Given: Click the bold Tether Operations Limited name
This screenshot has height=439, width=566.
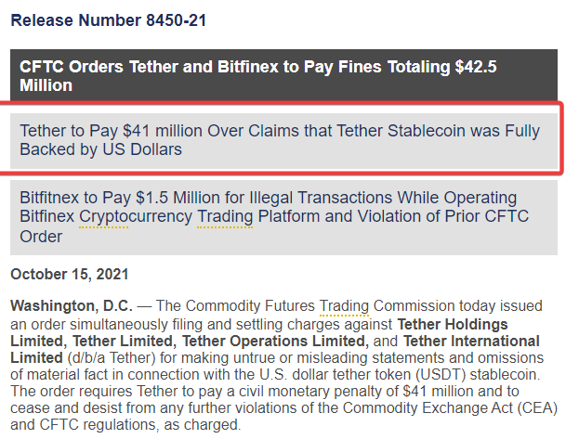Looking at the screenshot, I should click(275, 341).
